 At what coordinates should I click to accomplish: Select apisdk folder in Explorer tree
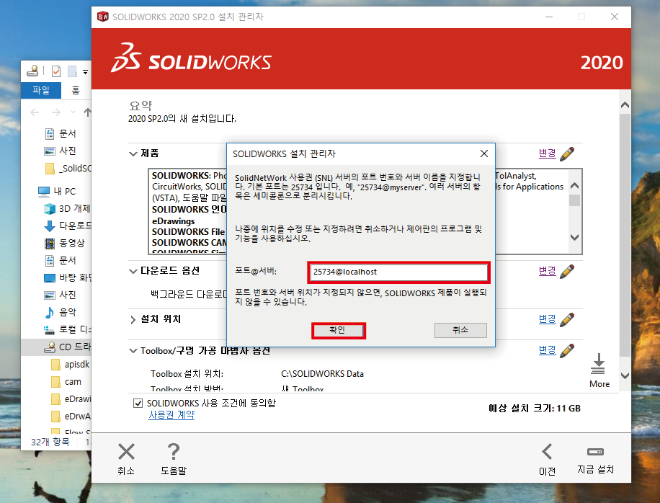(71, 365)
